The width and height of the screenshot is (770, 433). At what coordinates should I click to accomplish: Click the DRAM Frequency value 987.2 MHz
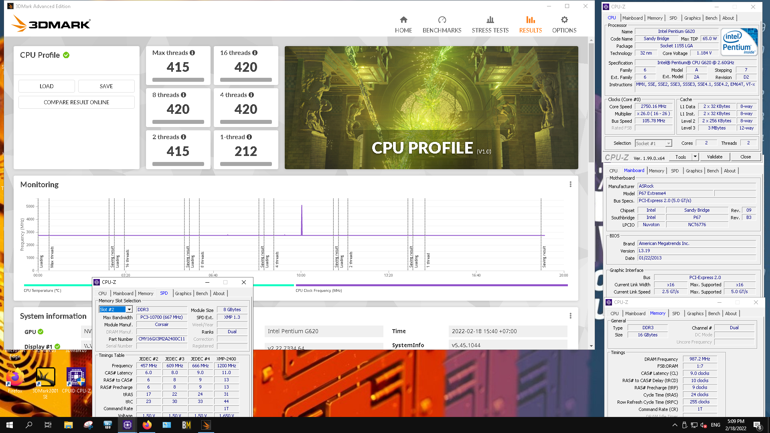699,359
